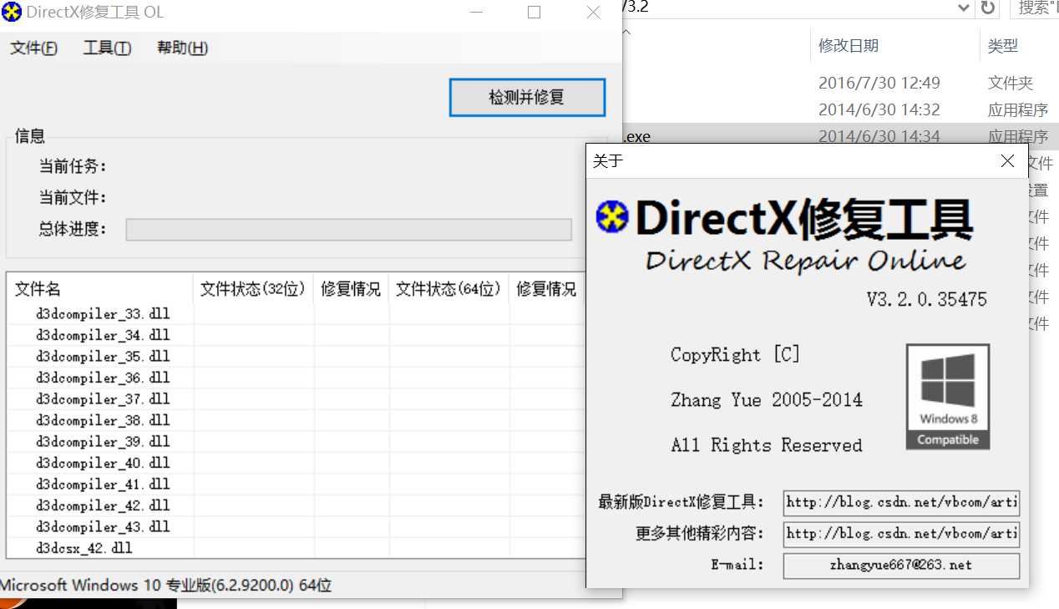Click the Explorer search box
This screenshot has width=1059, height=609.
click(1034, 8)
